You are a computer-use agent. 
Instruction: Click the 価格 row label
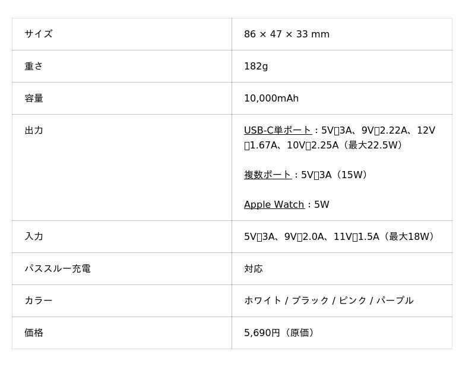pyautogui.click(x=34, y=333)
